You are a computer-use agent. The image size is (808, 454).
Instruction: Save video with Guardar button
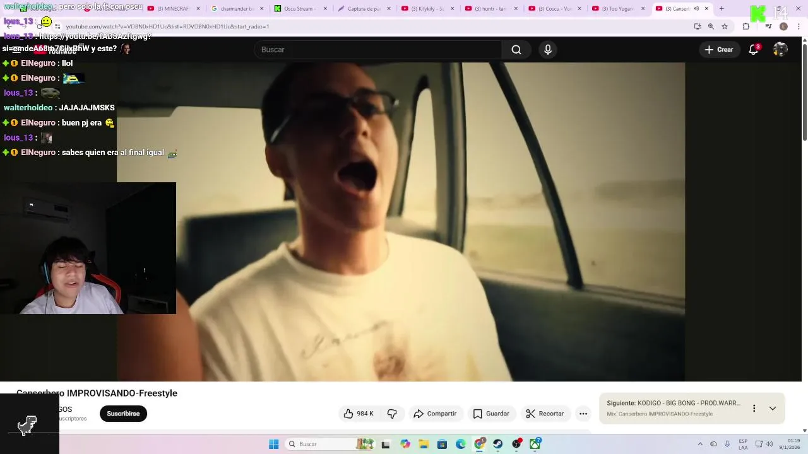pos(491,414)
